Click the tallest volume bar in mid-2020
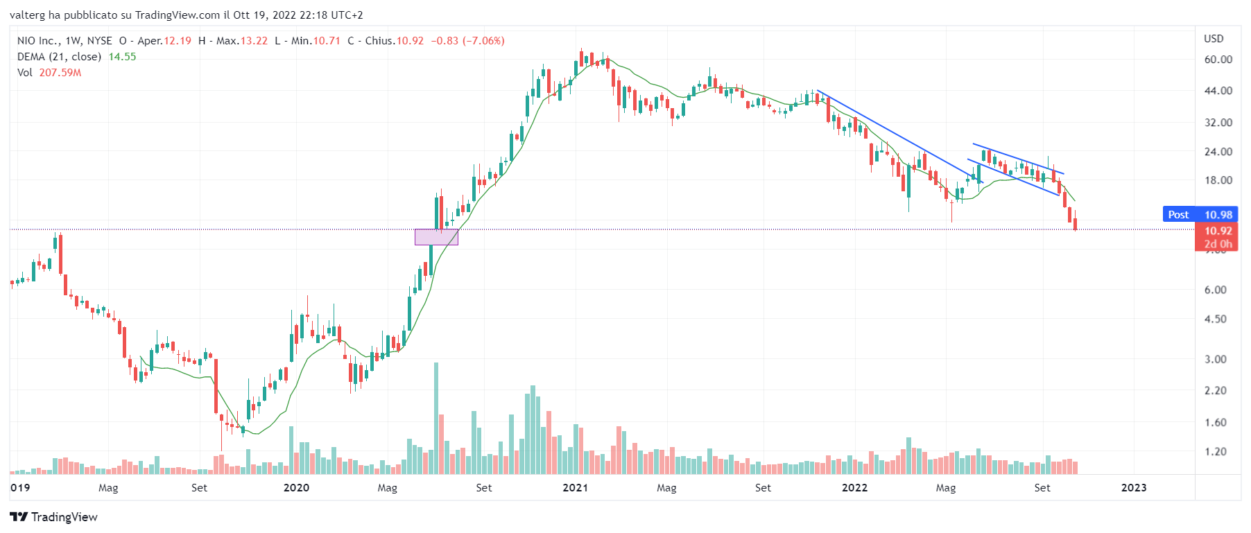Image resolution: width=1251 pixels, height=533 pixels. (436, 418)
